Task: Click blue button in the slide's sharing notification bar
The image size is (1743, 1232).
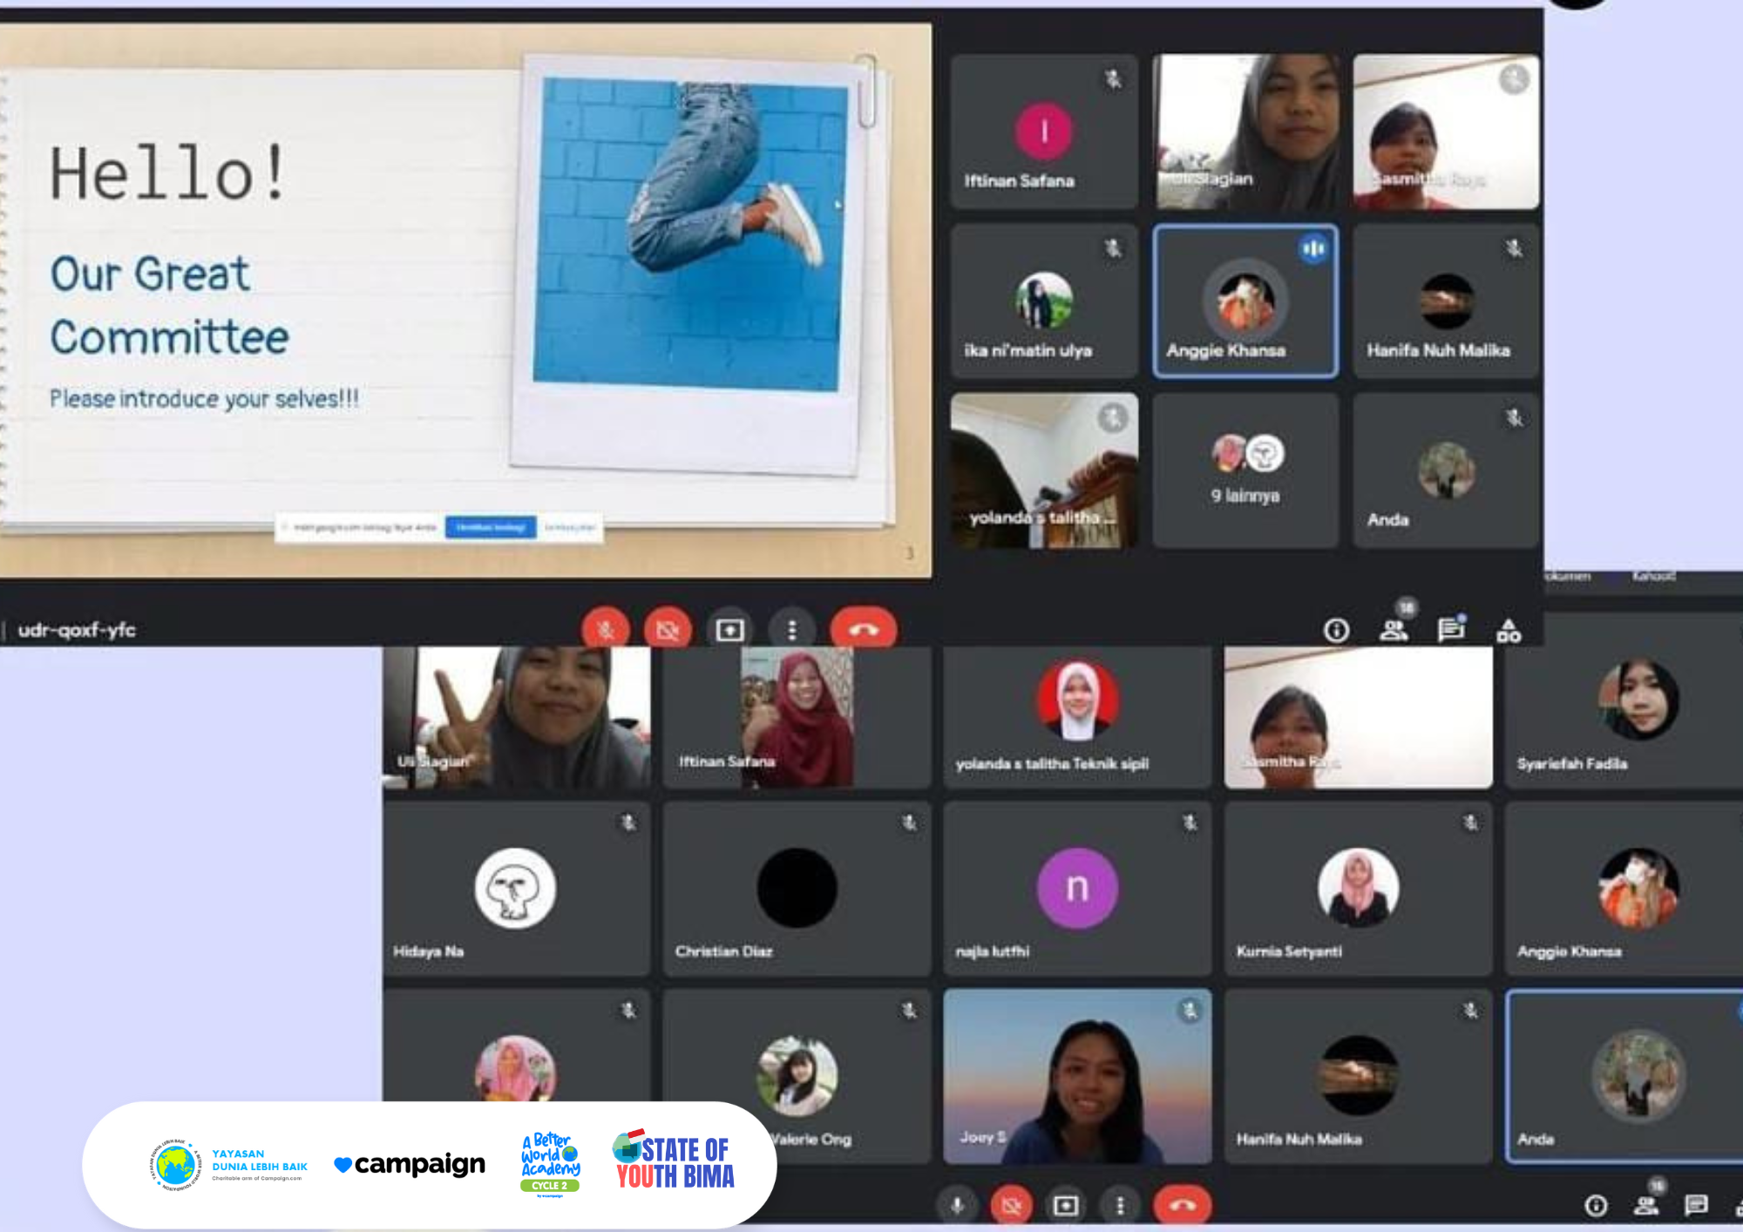Action: [491, 527]
